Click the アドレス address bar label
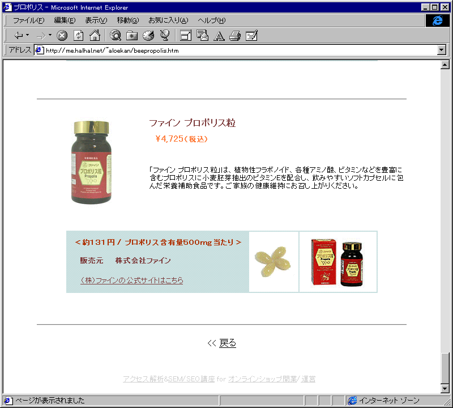This screenshot has width=453, height=408. tap(20, 50)
